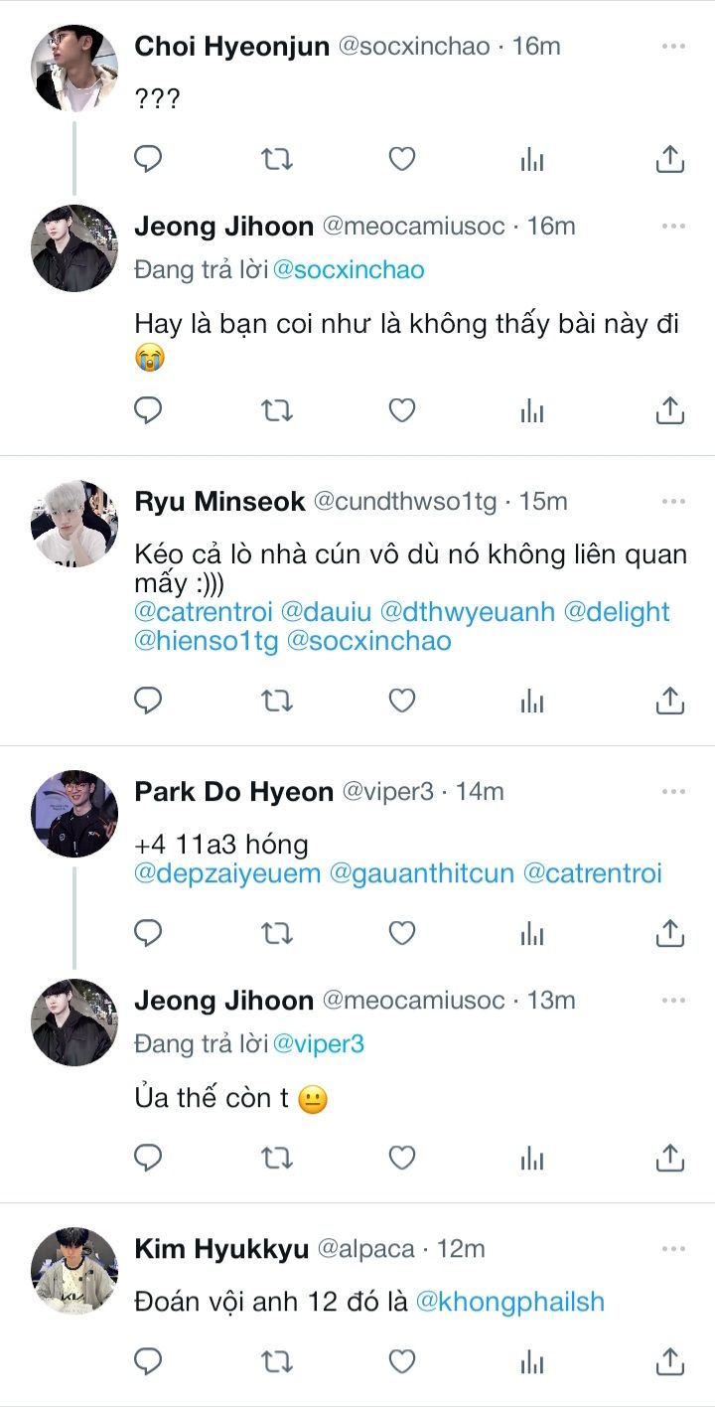Reply to Choi Hyeonjun's ??? tweet
The height and width of the screenshot is (1407, 715).
point(148,159)
